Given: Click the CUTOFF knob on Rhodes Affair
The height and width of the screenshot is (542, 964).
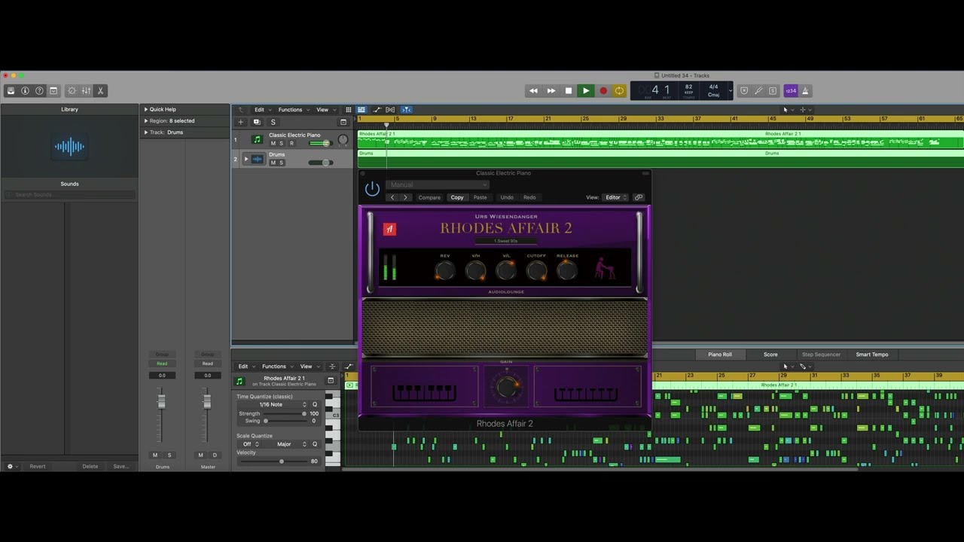Looking at the screenshot, I should click(x=536, y=271).
